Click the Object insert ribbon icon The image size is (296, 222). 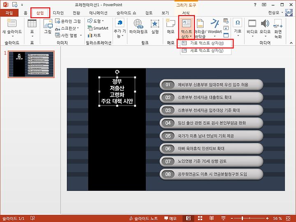click(226, 35)
